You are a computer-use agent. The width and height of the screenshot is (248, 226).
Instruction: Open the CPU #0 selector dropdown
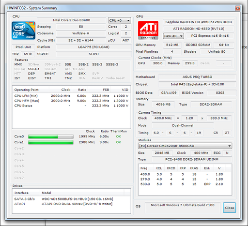[119, 20]
